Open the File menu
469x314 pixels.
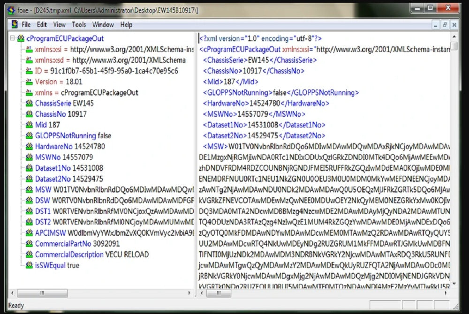point(26,24)
